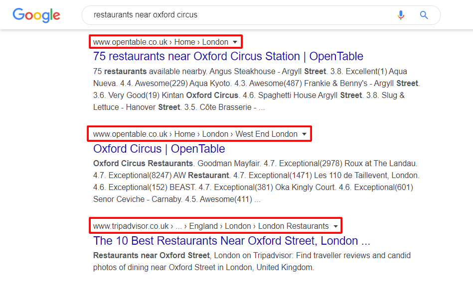
Task: Click the blue magnifying glass search icon
Action: pos(424,15)
